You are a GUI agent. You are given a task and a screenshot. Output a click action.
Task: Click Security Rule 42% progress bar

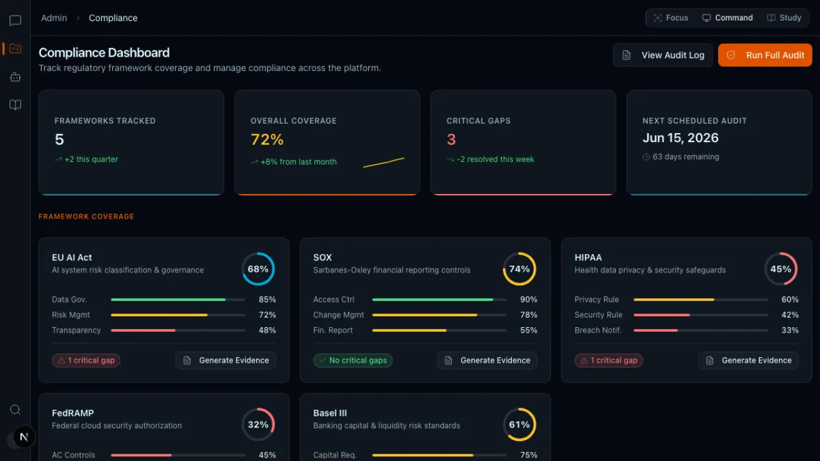coord(700,315)
